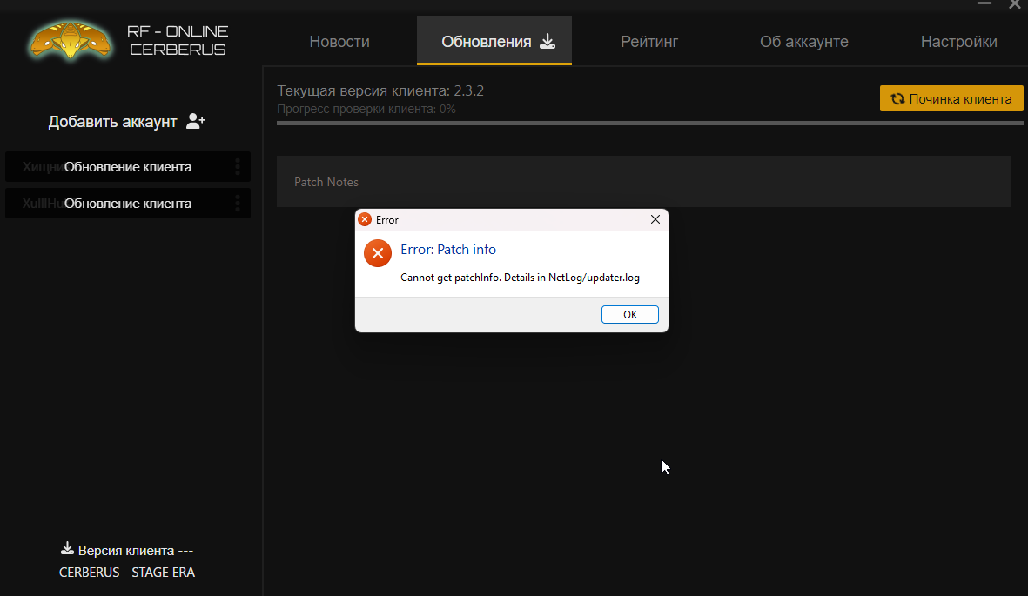Switch to the Новости tab
1028x596 pixels.
339,42
